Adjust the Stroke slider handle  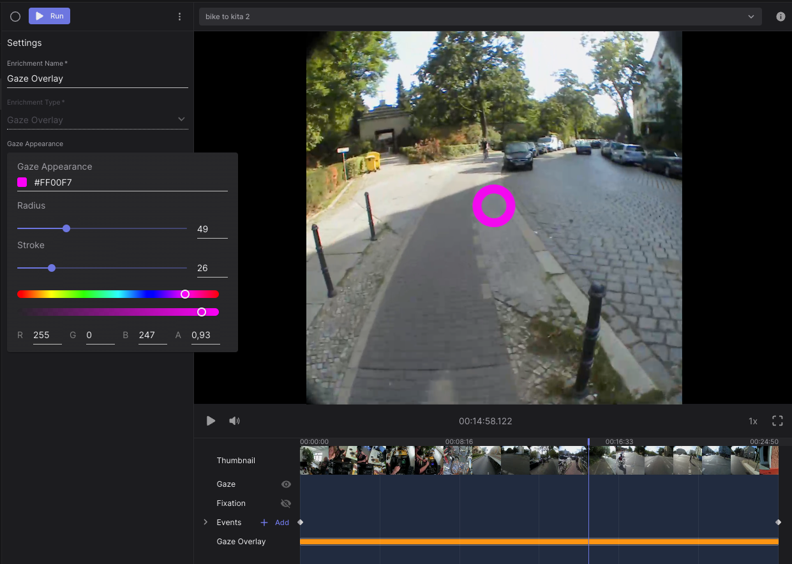tap(52, 268)
